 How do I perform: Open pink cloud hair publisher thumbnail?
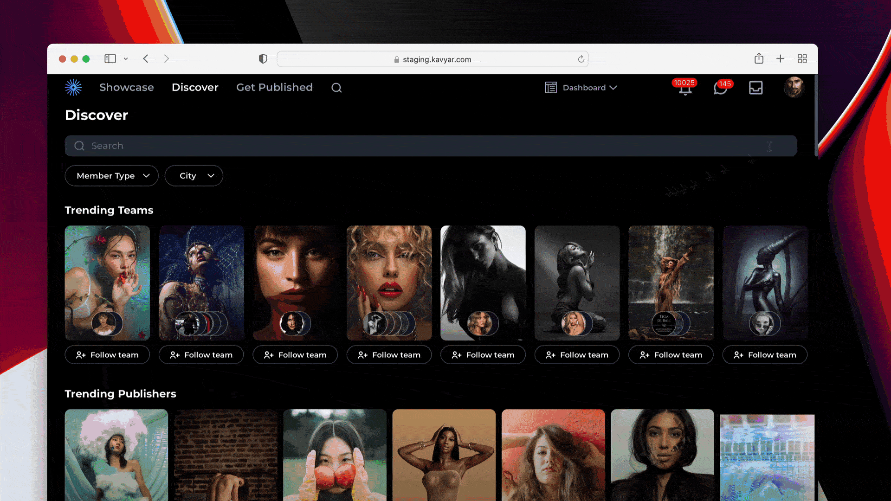[x=116, y=455]
